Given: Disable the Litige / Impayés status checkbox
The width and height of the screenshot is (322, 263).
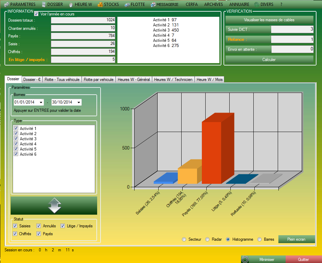Looking at the screenshot, I should pos(63,226).
